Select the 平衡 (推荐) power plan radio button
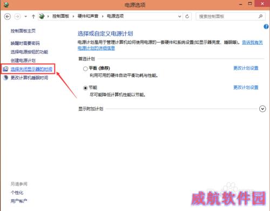 tap(85, 69)
